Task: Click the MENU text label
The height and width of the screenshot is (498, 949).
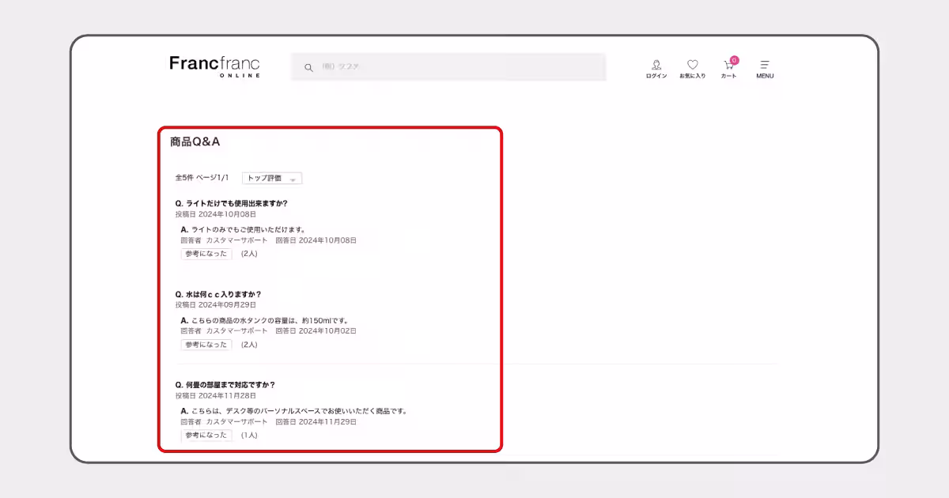Action: [764, 75]
